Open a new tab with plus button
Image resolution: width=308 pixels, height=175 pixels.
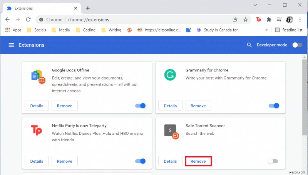point(88,8)
